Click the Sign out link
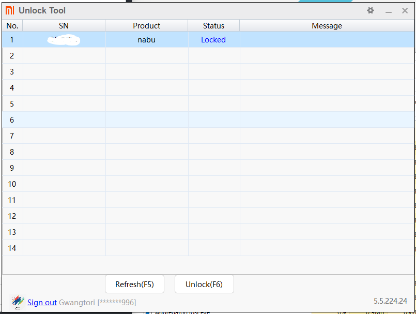This screenshot has height=314, width=416. (42, 303)
